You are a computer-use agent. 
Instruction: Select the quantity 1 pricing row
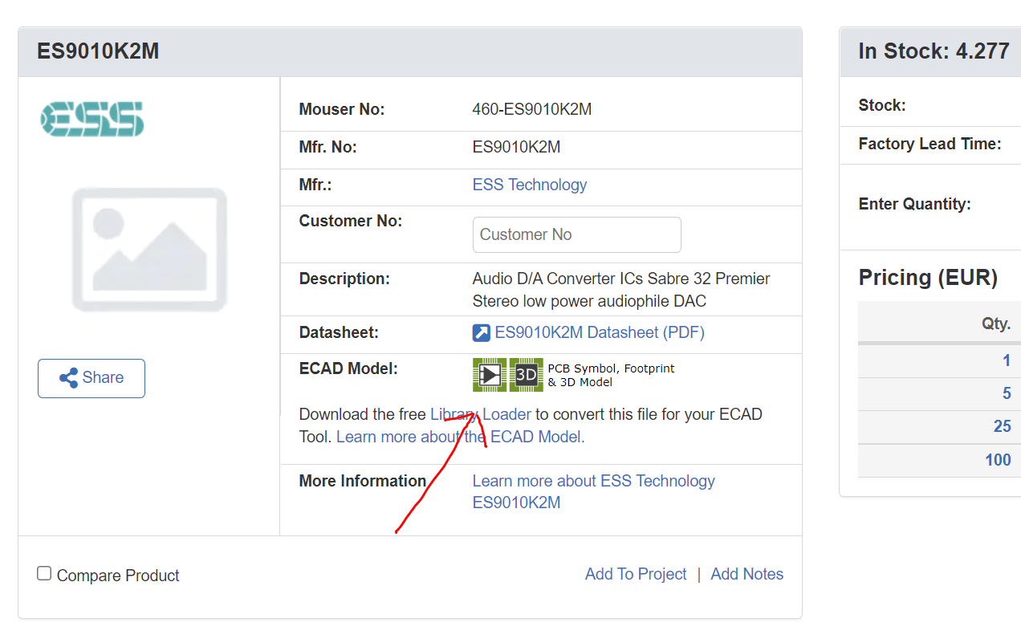pos(939,360)
